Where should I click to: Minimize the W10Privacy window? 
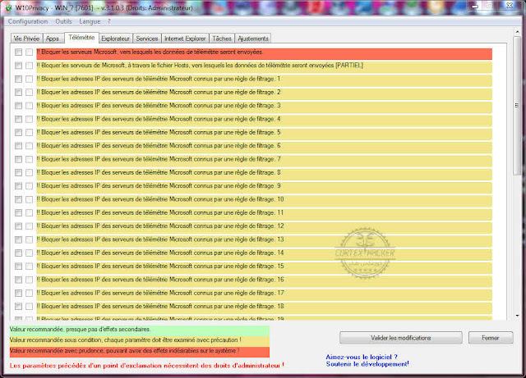coord(475,6)
